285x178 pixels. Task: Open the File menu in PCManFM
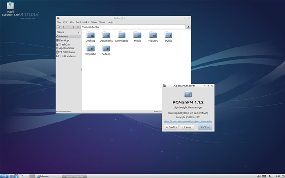[x=59, y=22]
